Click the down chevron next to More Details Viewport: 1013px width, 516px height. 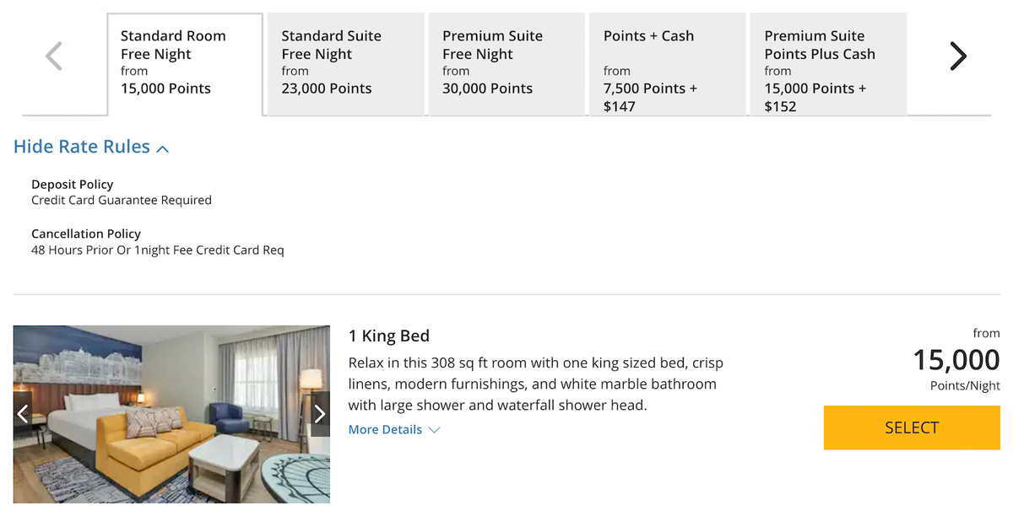434,430
